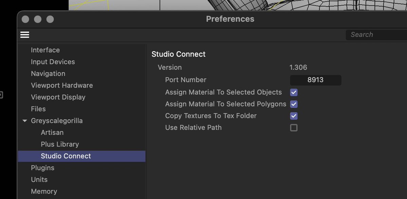Select the Files category
Viewport: 407px width, 199px height.
point(38,109)
